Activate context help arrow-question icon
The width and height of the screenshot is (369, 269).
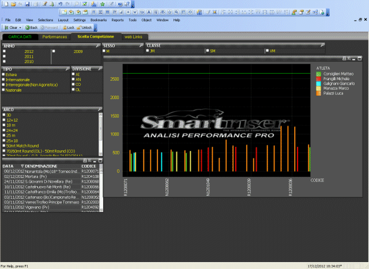click(127, 4)
